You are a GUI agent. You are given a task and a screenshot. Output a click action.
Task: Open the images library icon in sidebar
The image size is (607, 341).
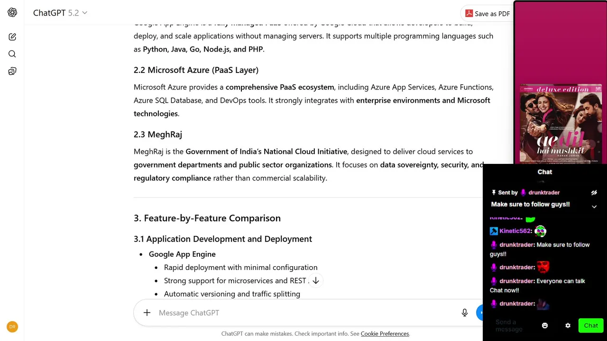(12, 72)
